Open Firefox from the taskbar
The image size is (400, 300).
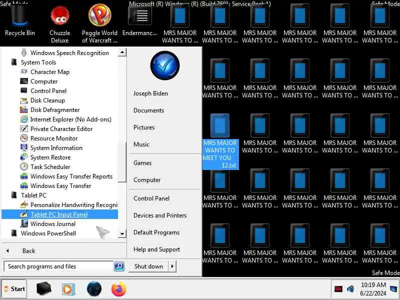tap(119, 289)
